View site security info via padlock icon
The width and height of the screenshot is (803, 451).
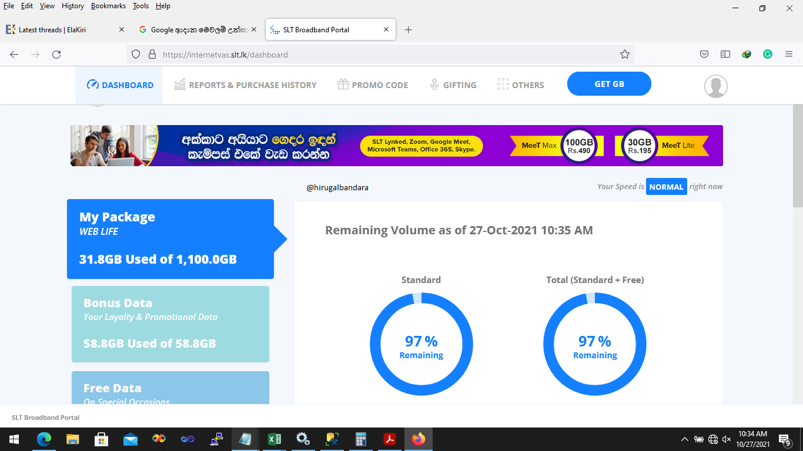(x=152, y=55)
